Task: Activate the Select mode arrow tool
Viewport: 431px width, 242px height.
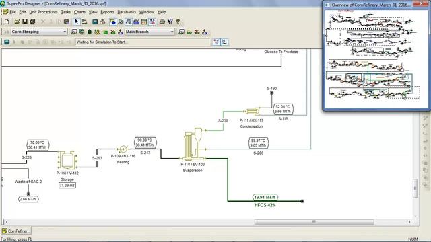Action: (x=77, y=22)
